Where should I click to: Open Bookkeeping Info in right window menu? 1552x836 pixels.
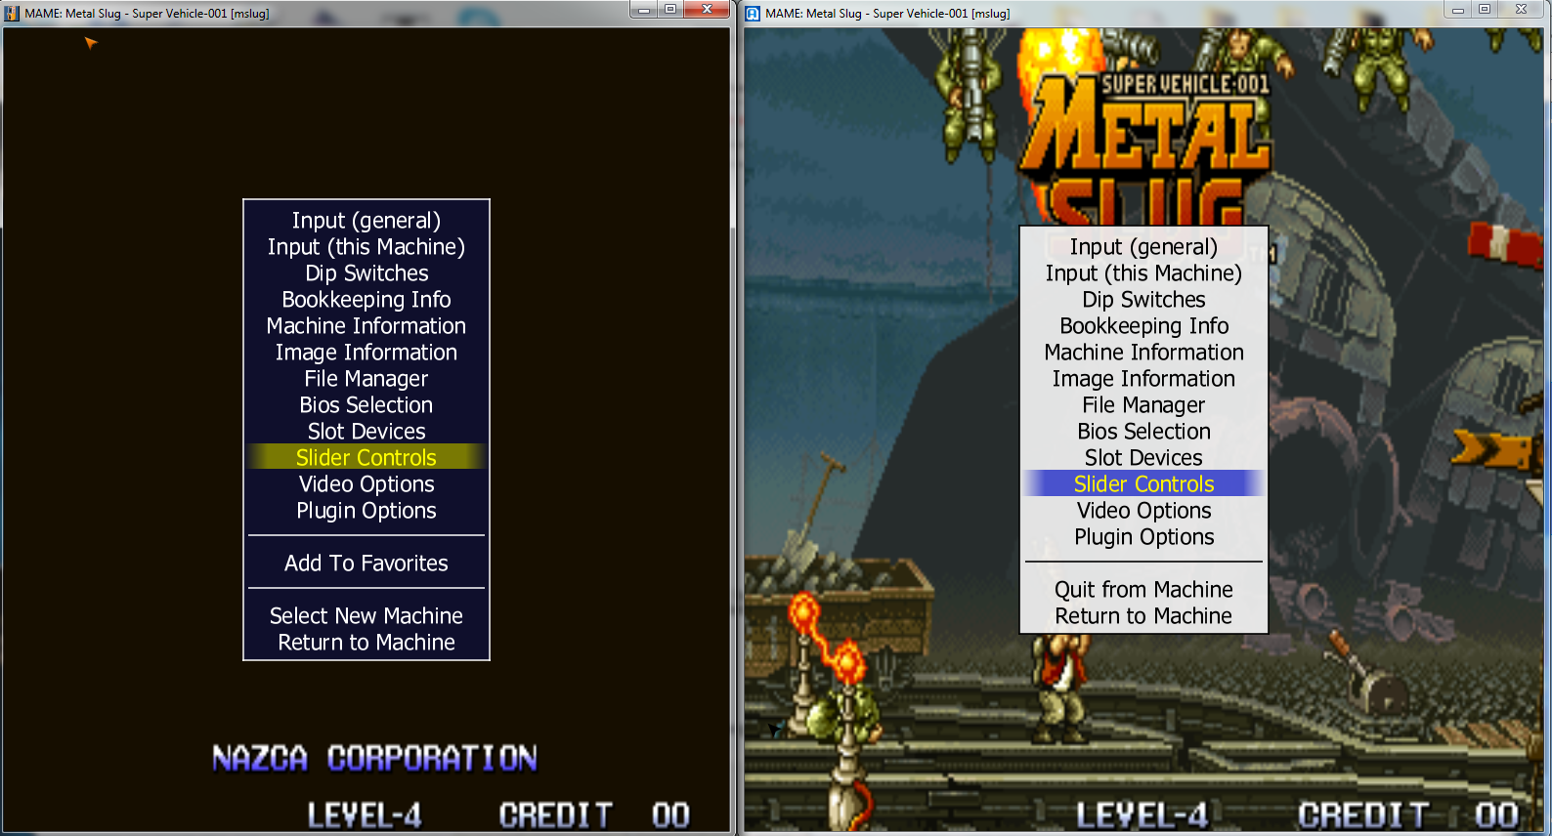[x=1143, y=326]
